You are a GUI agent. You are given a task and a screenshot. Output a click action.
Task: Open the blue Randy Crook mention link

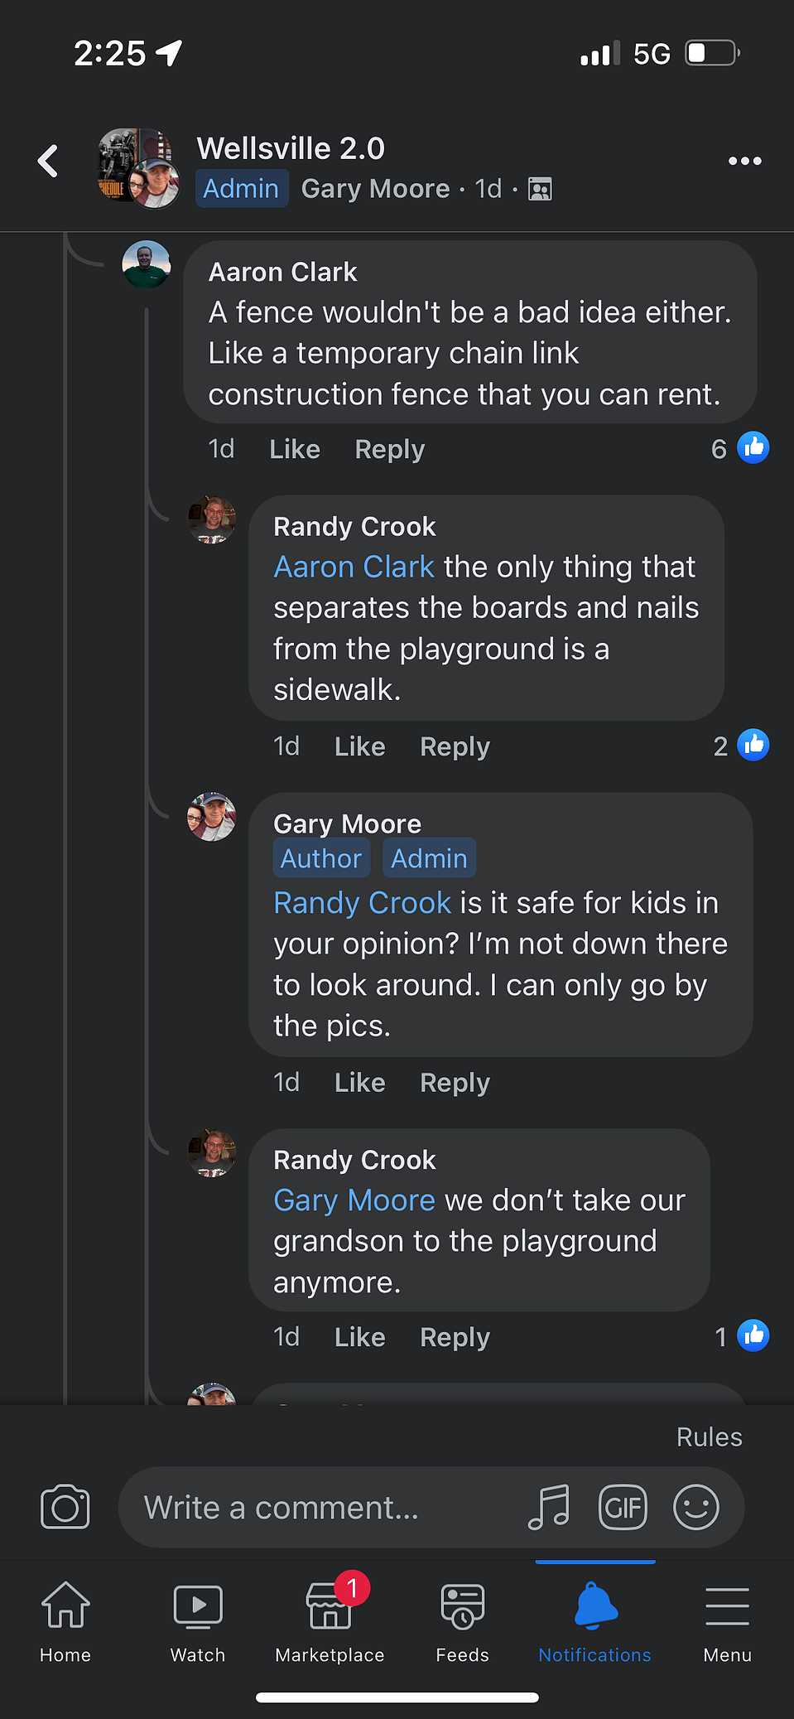coord(363,902)
